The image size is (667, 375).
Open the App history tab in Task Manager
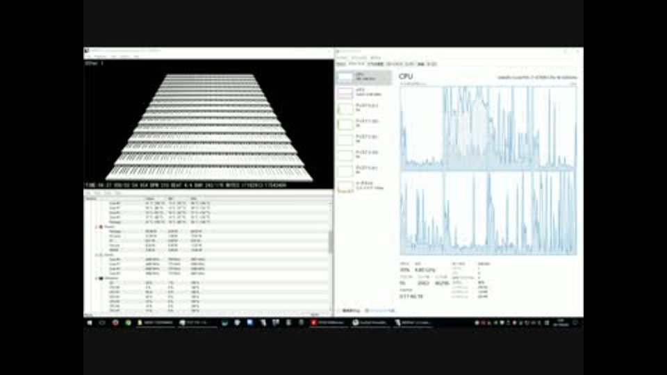375,64
